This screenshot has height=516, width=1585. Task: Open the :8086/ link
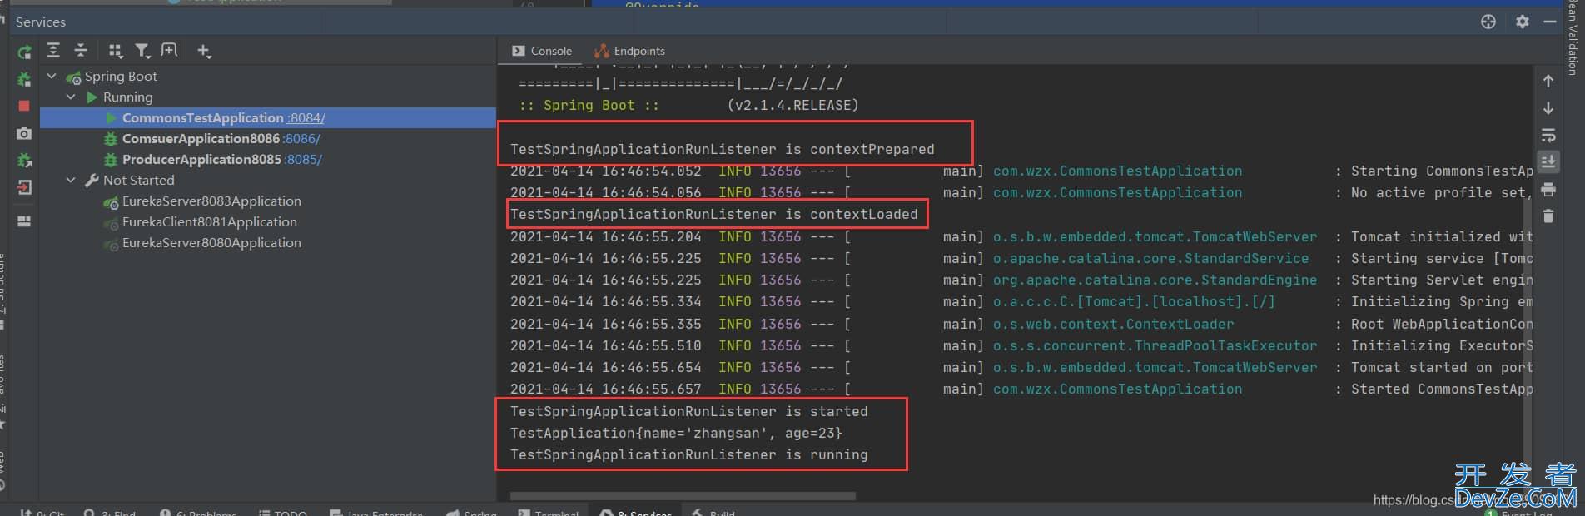click(302, 139)
